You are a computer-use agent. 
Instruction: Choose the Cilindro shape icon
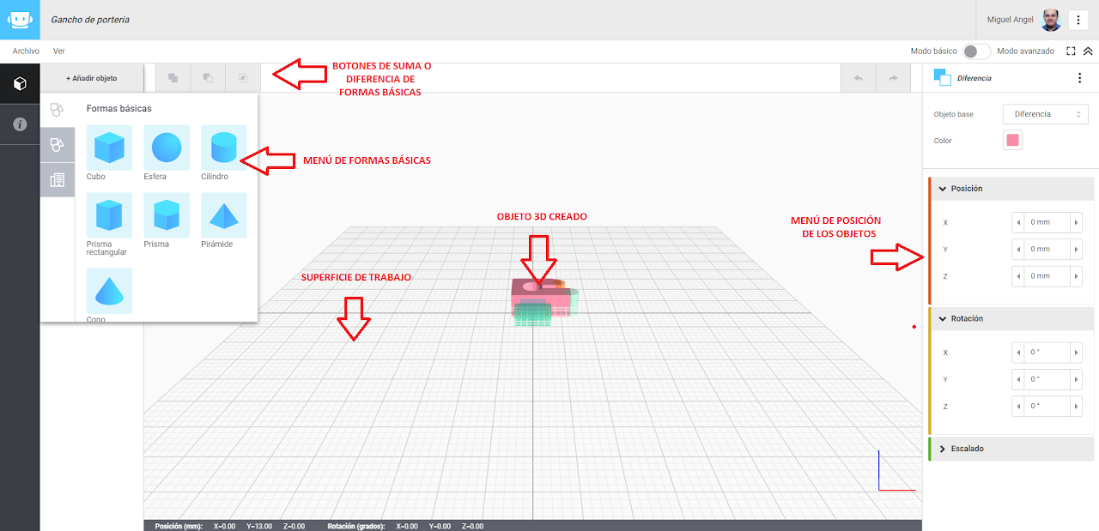click(x=223, y=148)
